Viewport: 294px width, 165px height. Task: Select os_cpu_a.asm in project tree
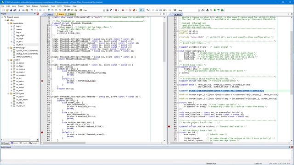pos(22,100)
